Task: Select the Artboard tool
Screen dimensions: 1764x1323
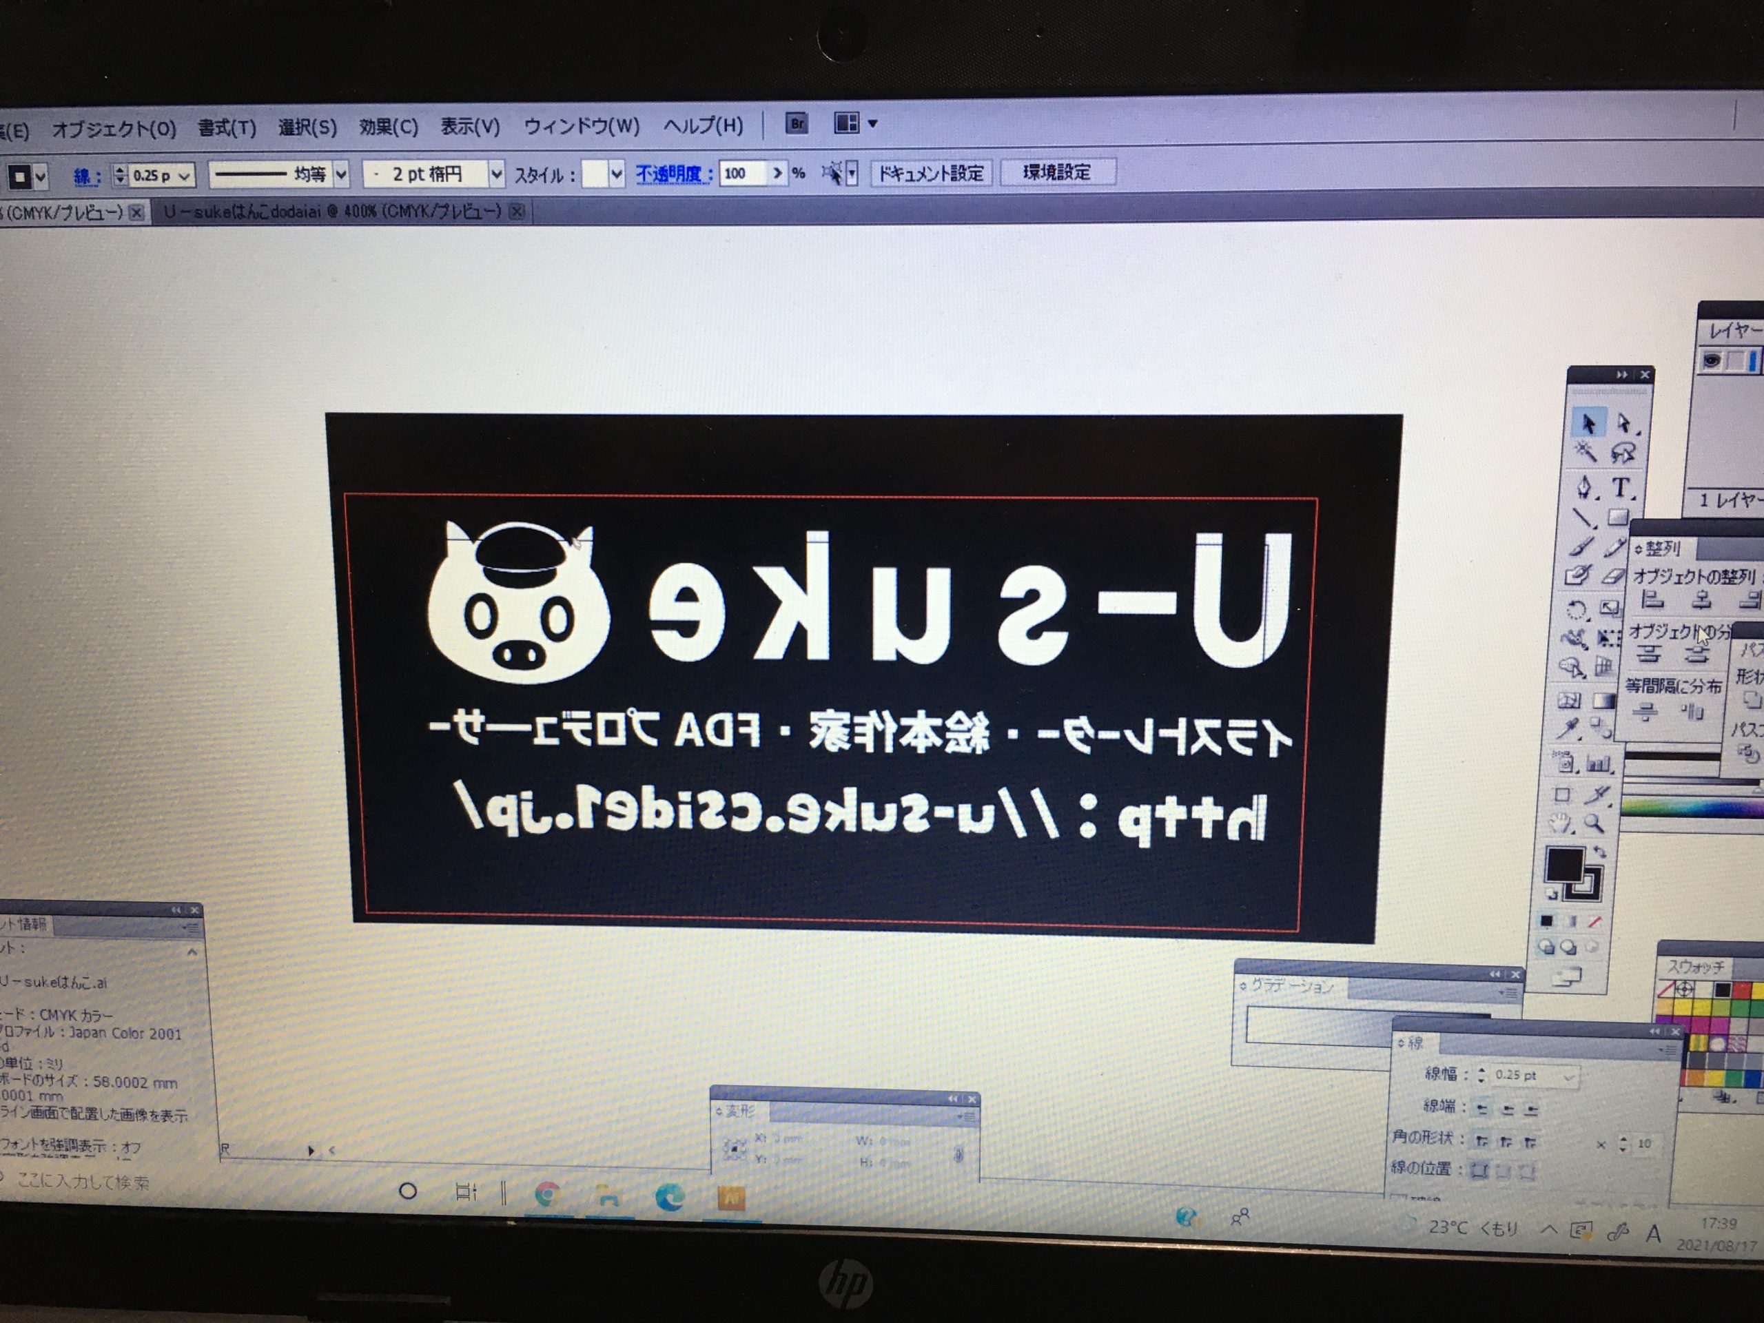Action: 1562,794
